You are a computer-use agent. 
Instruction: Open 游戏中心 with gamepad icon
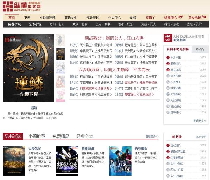tap(174, 18)
